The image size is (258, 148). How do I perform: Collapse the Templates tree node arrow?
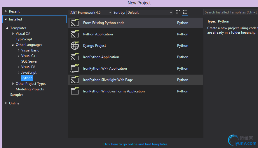7,28
